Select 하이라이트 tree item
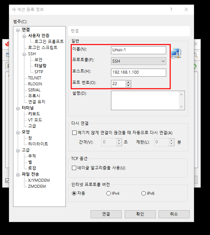This screenshot has width=210, height=235. pos(38,144)
